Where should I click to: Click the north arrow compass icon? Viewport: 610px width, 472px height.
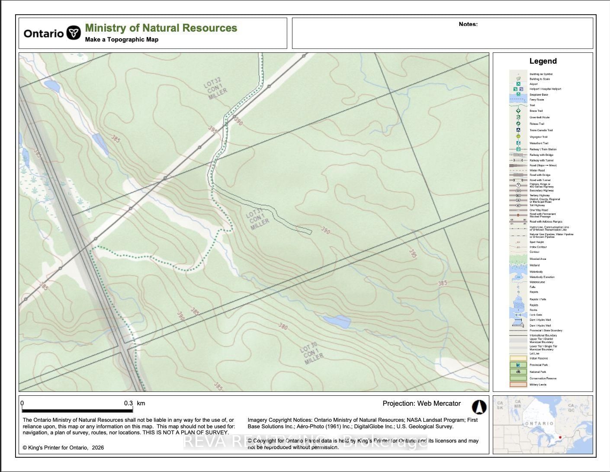479,407
